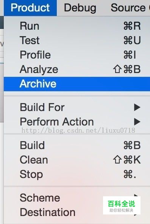Click the green 百科全说 watermark logo
This screenshot has width=150, height=224.
point(122,205)
